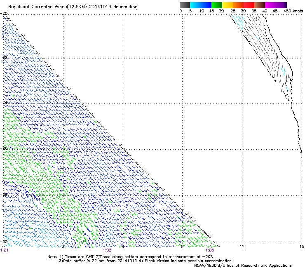Click the blue 10-15 knots color band
This screenshot has height=268, width=305.
[x=206, y=5]
